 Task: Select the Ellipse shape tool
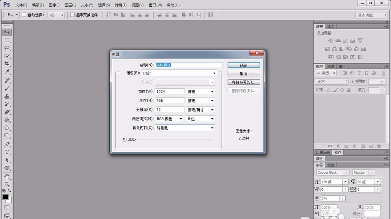coord(7,168)
